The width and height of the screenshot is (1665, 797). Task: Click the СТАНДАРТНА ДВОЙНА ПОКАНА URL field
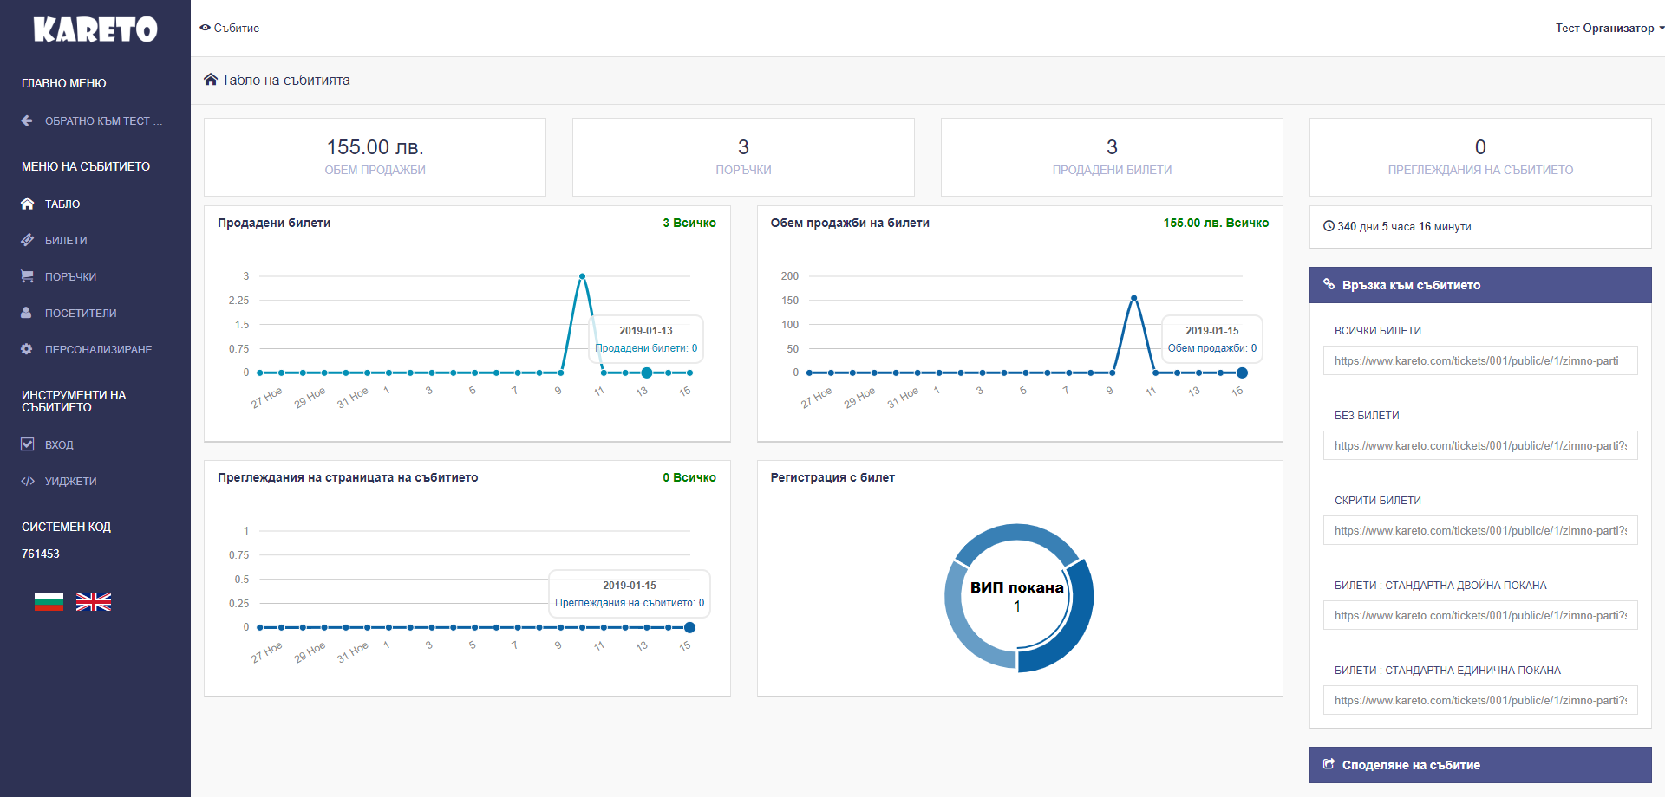[x=1480, y=615]
